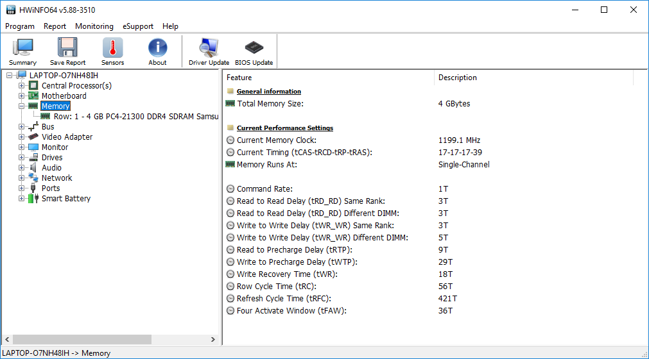
Task: Click the Memory module icon in tree
Action: (33, 106)
